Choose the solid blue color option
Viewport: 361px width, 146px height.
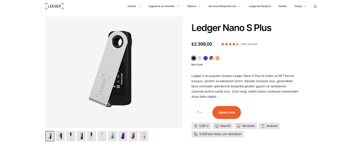point(205,58)
